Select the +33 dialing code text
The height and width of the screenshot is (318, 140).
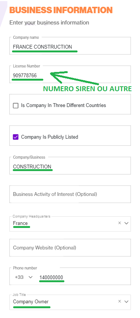tap(19, 277)
